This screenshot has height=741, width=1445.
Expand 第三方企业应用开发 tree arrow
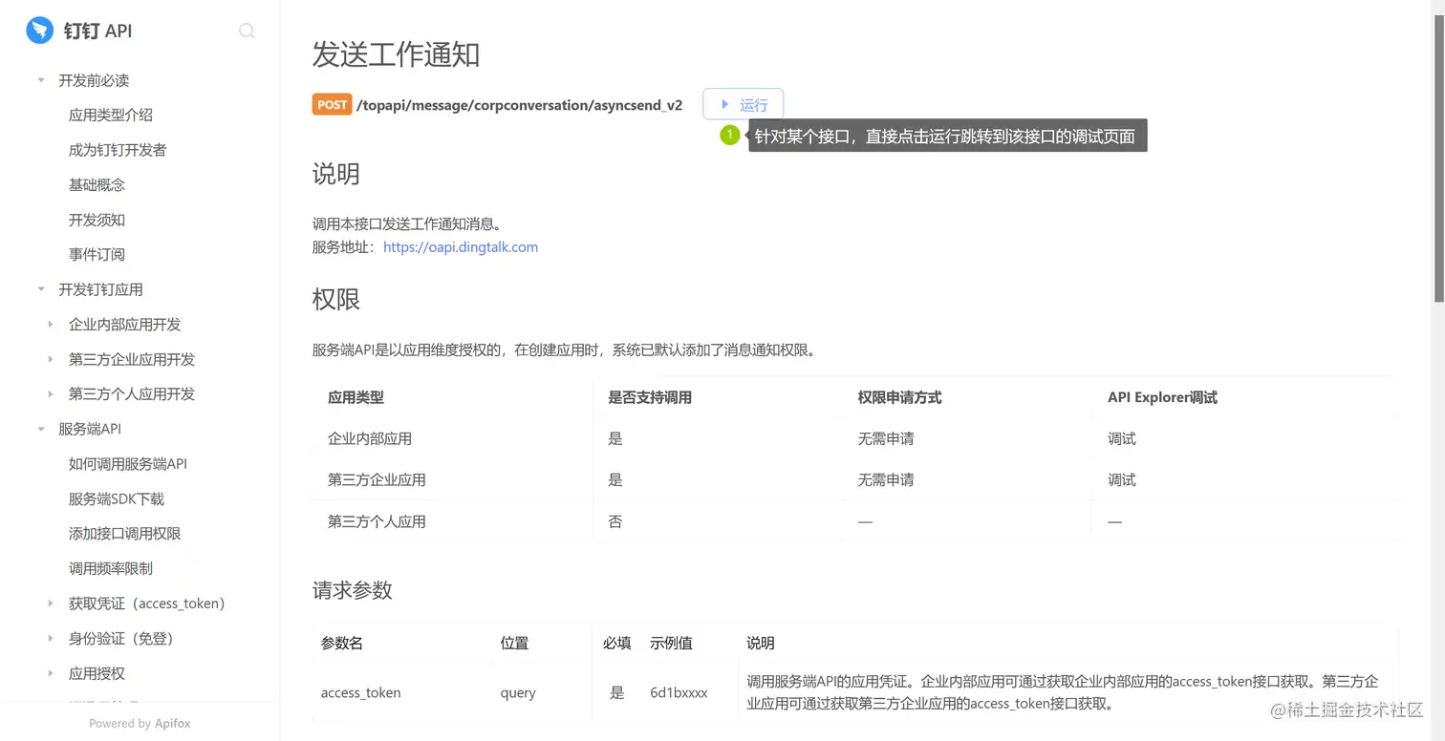tap(51, 359)
